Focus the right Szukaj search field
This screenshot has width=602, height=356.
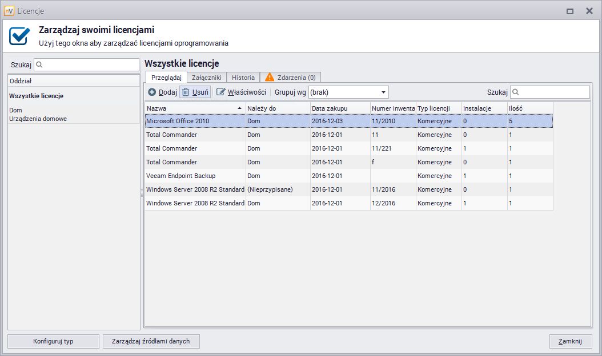tap(550, 92)
